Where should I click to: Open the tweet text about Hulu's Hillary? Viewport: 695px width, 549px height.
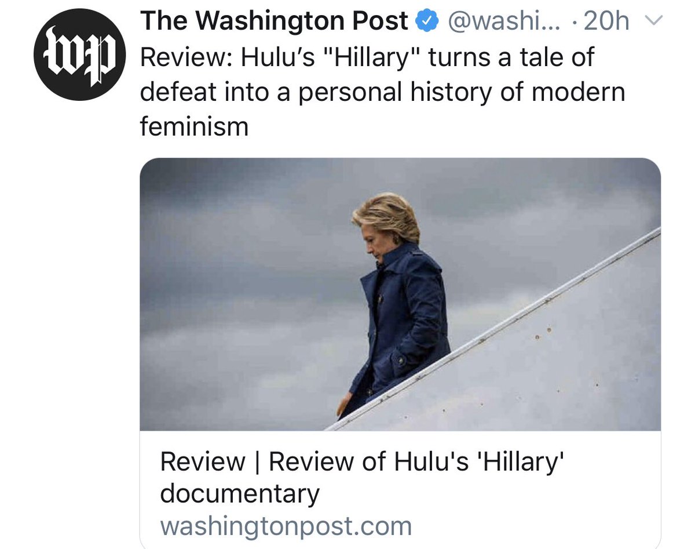pyautogui.click(x=382, y=92)
